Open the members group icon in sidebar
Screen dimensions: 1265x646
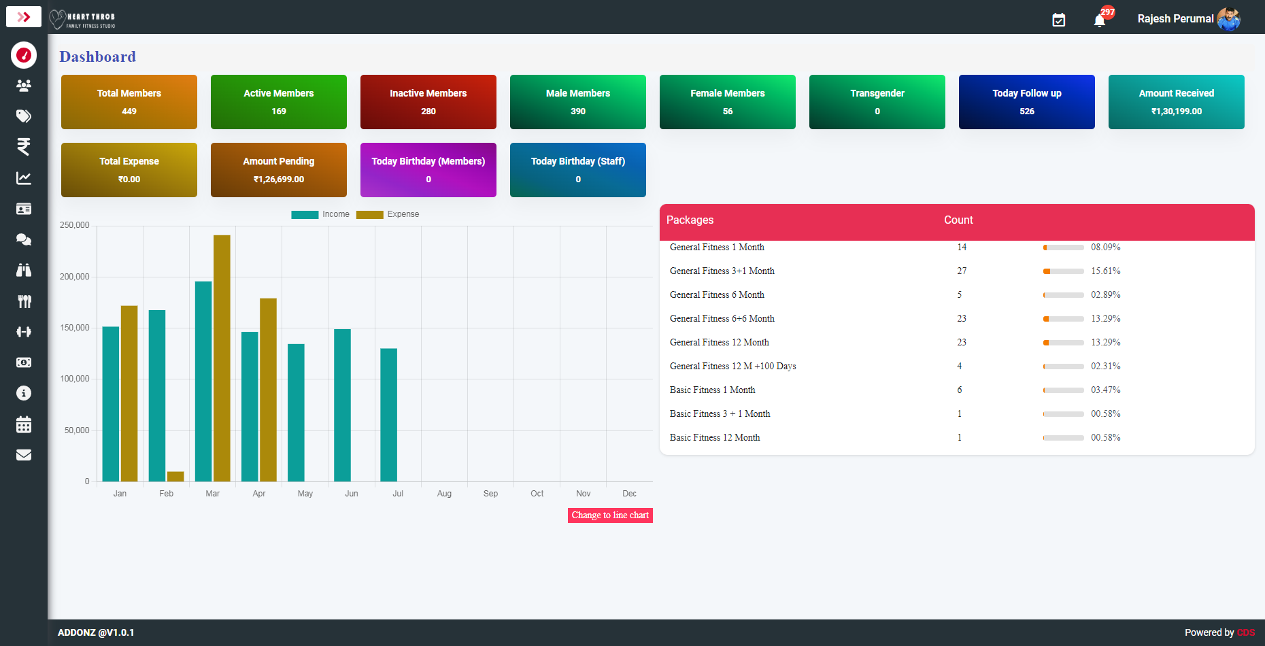click(24, 86)
